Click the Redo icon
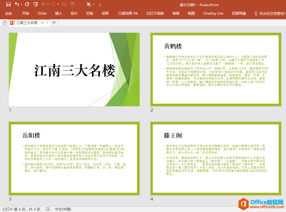 pyautogui.click(x=27, y=5)
